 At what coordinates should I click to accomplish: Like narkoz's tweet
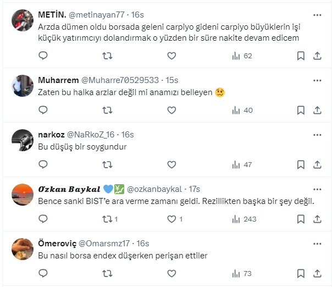point(171,164)
